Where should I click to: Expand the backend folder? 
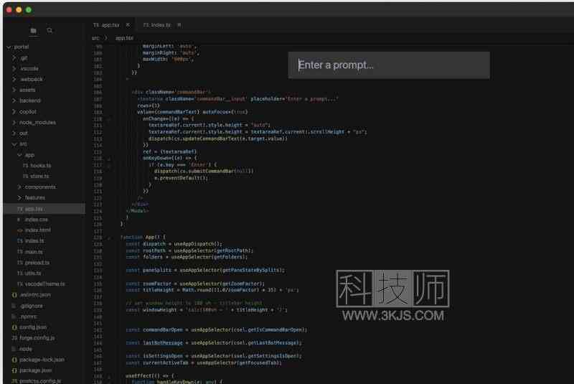(14, 100)
